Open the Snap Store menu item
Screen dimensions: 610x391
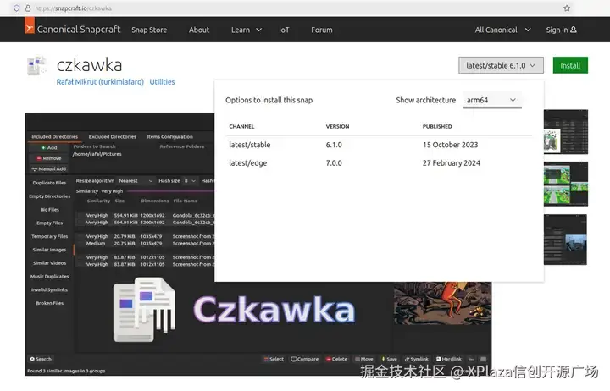(x=149, y=30)
